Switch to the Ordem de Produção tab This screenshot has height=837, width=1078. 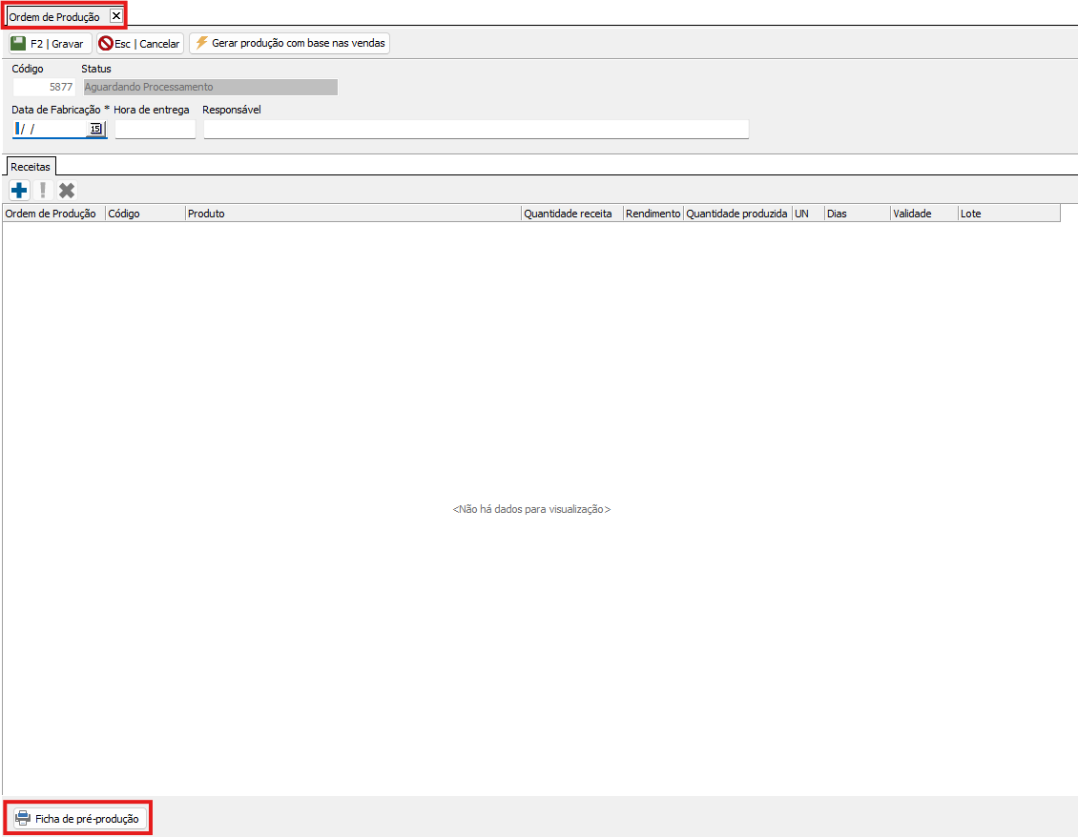[x=54, y=17]
